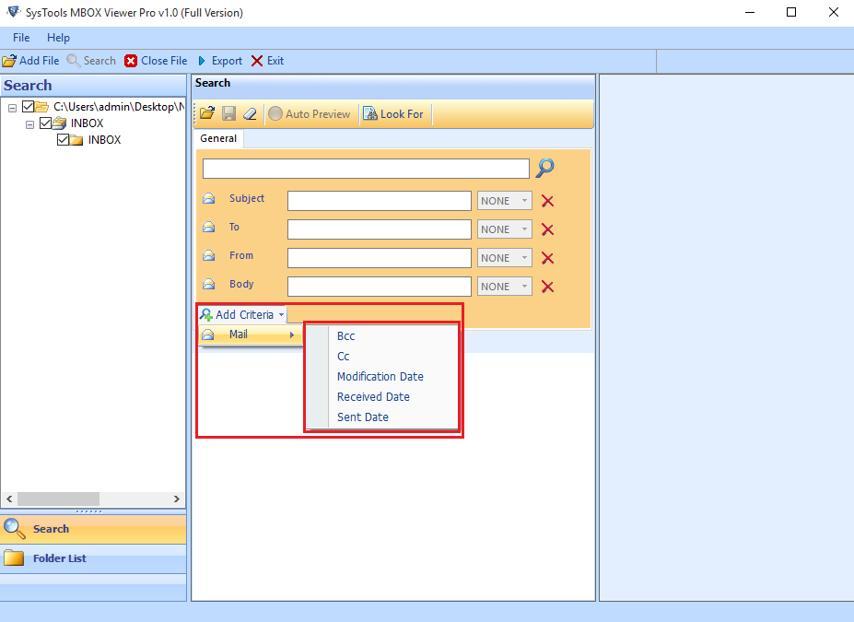Click the right scroll arrow of folder tree
Screen dimensions: 854x622
pyautogui.click(x=177, y=499)
